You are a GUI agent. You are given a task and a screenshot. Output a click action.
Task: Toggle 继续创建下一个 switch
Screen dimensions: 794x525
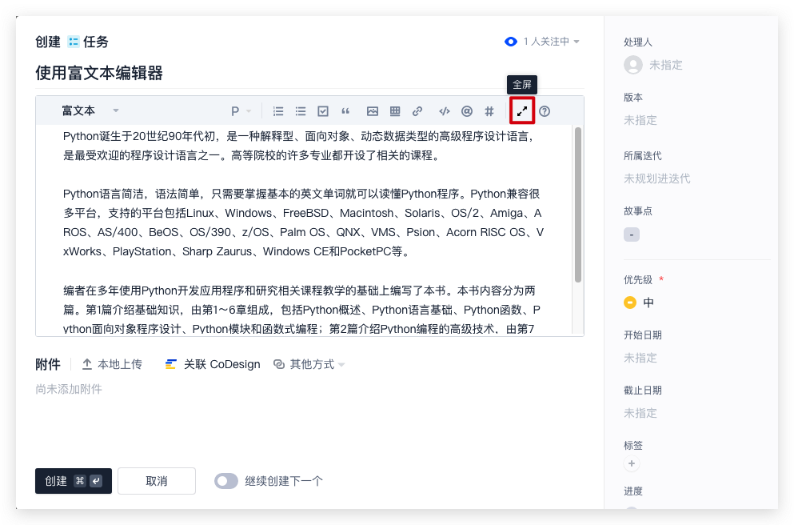tap(225, 481)
